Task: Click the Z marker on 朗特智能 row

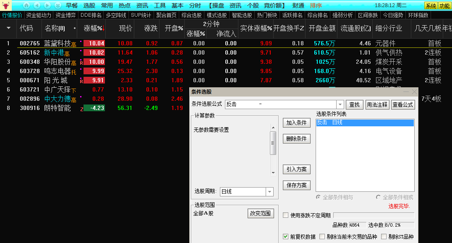Action: point(81,109)
